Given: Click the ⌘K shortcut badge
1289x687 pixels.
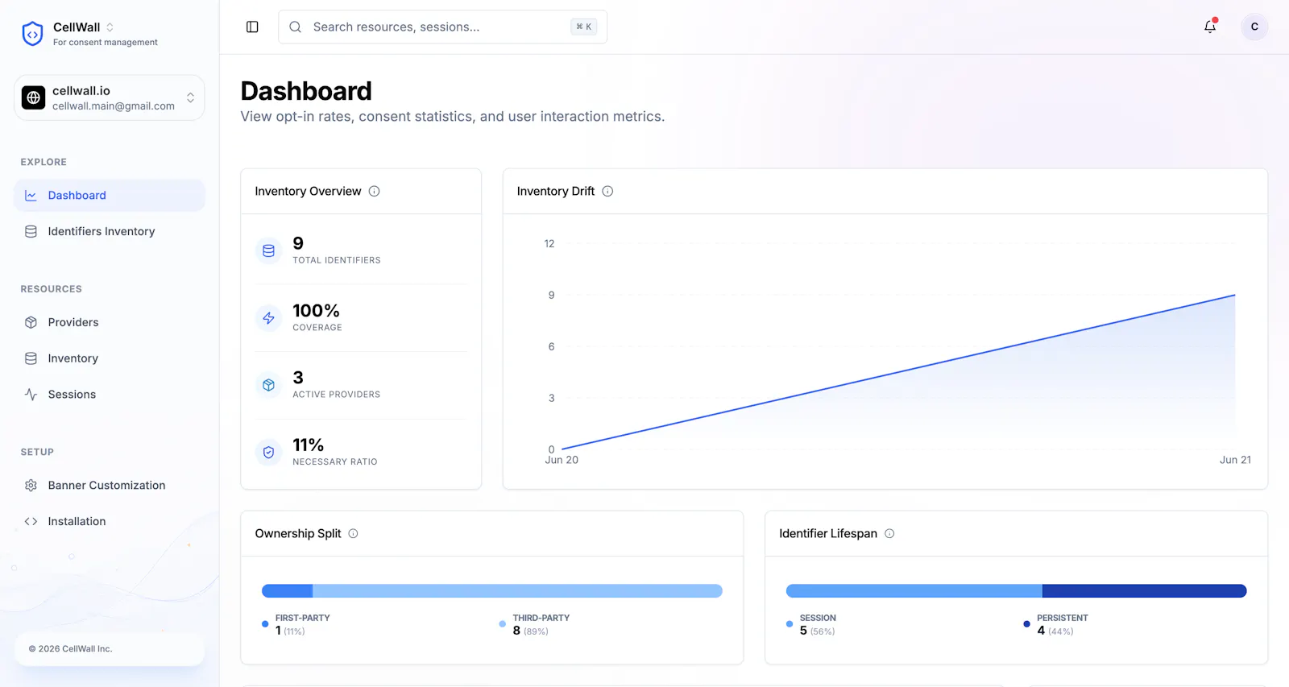Looking at the screenshot, I should 584,27.
